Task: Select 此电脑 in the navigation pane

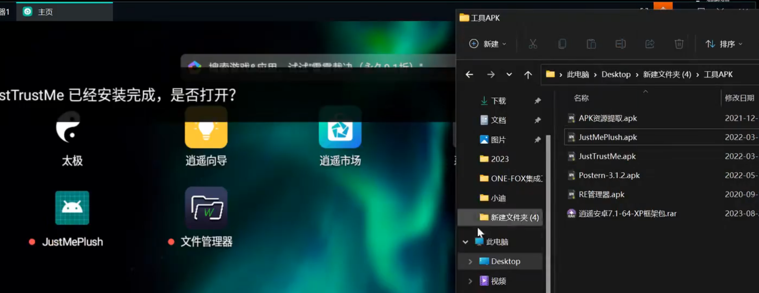Action: click(497, 242)
